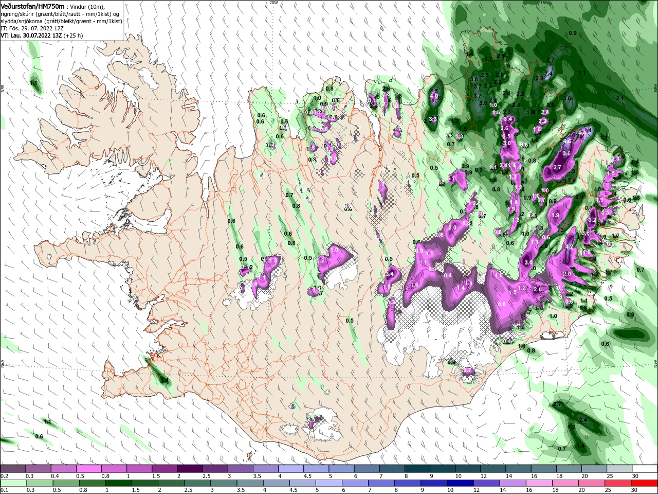This screenshot has width=658, height=494.
Task: Pick the red bottom-scale swatch above 30
Action: pyautogui.click(x=645, y=483)
